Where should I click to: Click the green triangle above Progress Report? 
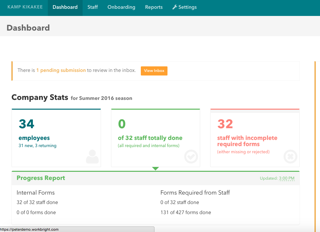pos(155,169)
